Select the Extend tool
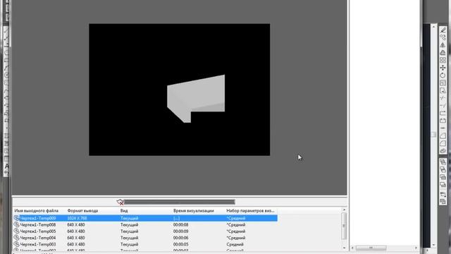 tap(443, 105)
